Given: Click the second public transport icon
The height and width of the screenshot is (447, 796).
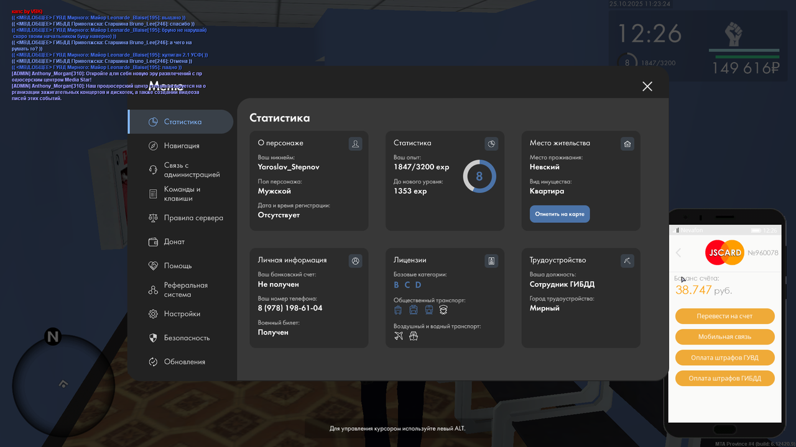Looking at the screenshot, I should point(414,309).
